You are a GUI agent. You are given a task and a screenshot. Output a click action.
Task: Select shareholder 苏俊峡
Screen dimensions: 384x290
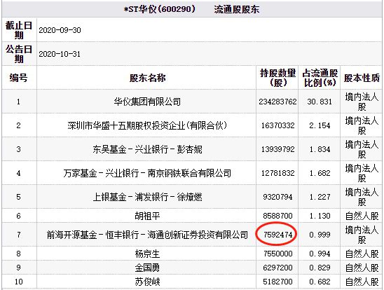coord(147,282)
